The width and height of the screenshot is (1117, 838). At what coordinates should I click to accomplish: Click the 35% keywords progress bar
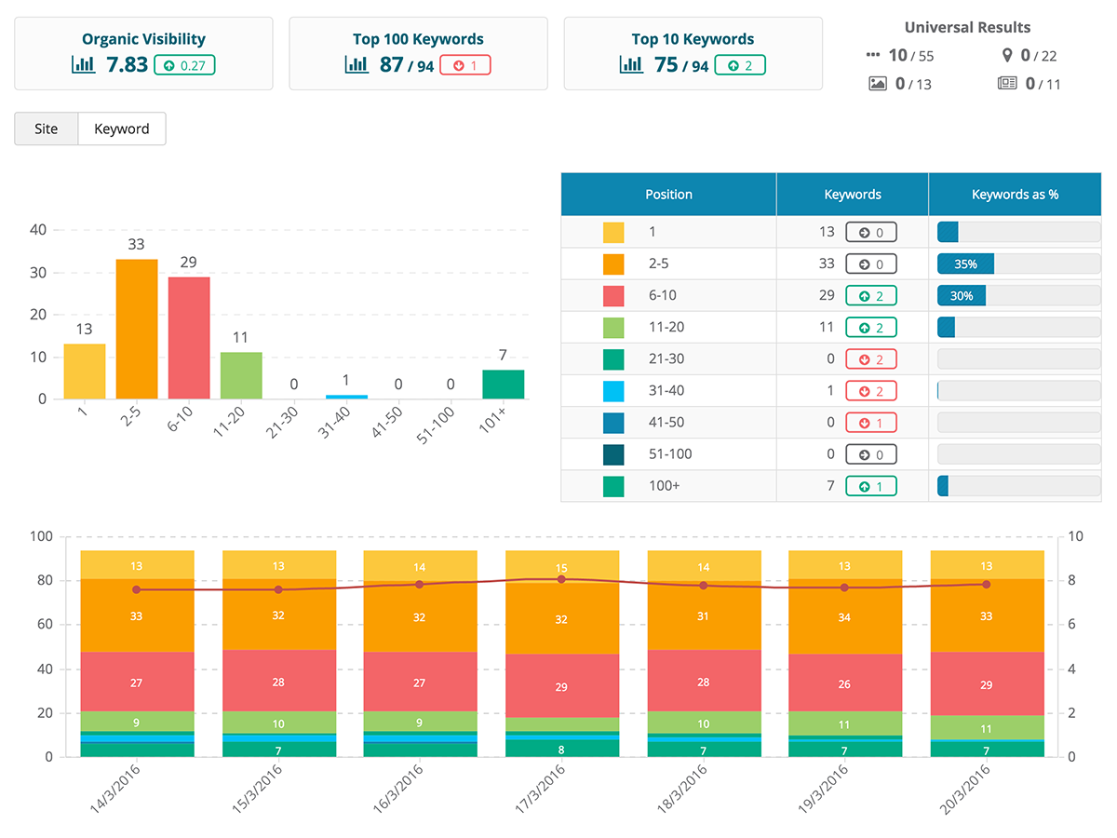(1018, 264)
